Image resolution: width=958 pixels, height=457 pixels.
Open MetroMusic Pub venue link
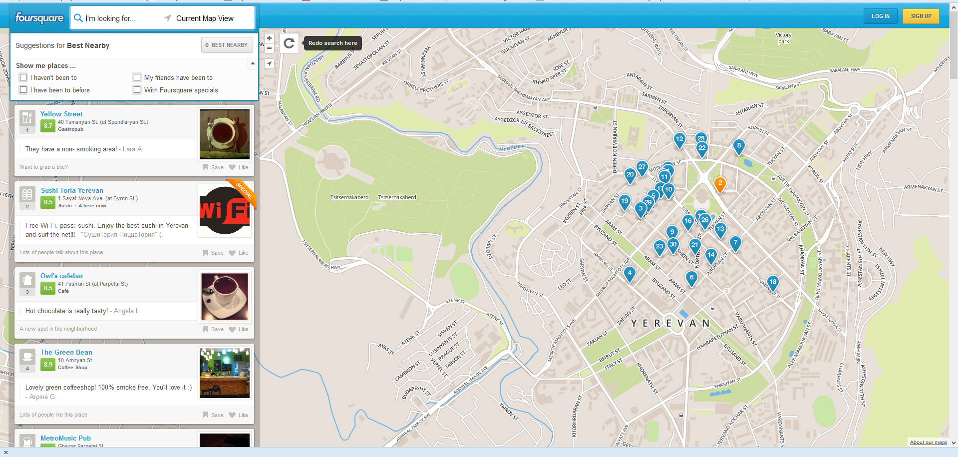click(x=65, y=438)
